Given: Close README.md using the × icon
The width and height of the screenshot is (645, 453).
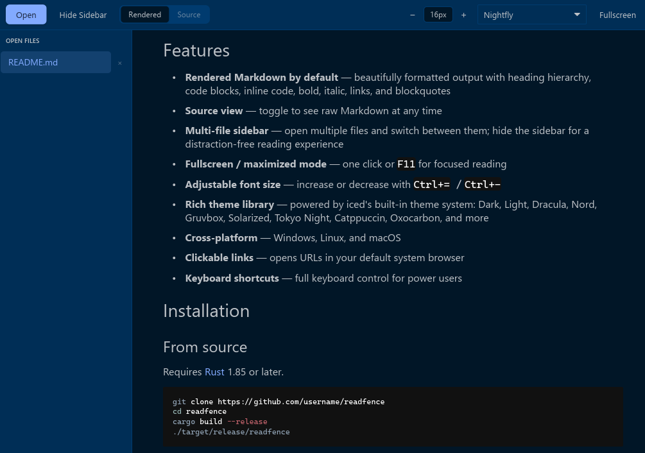Looking at the screenshot, I should [119, 62].
